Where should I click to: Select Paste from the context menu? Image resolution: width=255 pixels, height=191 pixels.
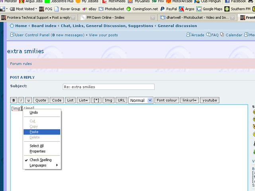point(34,132)
